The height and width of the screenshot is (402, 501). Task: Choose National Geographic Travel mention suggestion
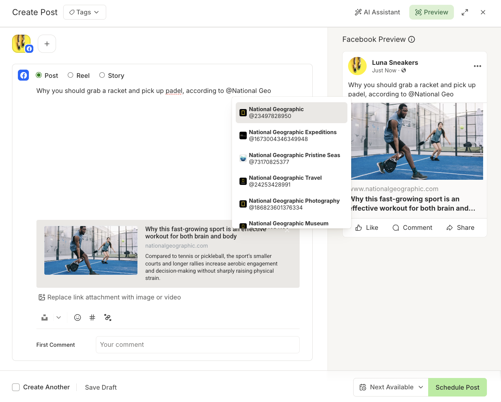click(x=291, y=181)
